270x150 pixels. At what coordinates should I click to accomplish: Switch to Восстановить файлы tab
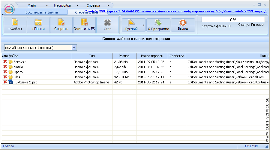[x=42, y=12]
